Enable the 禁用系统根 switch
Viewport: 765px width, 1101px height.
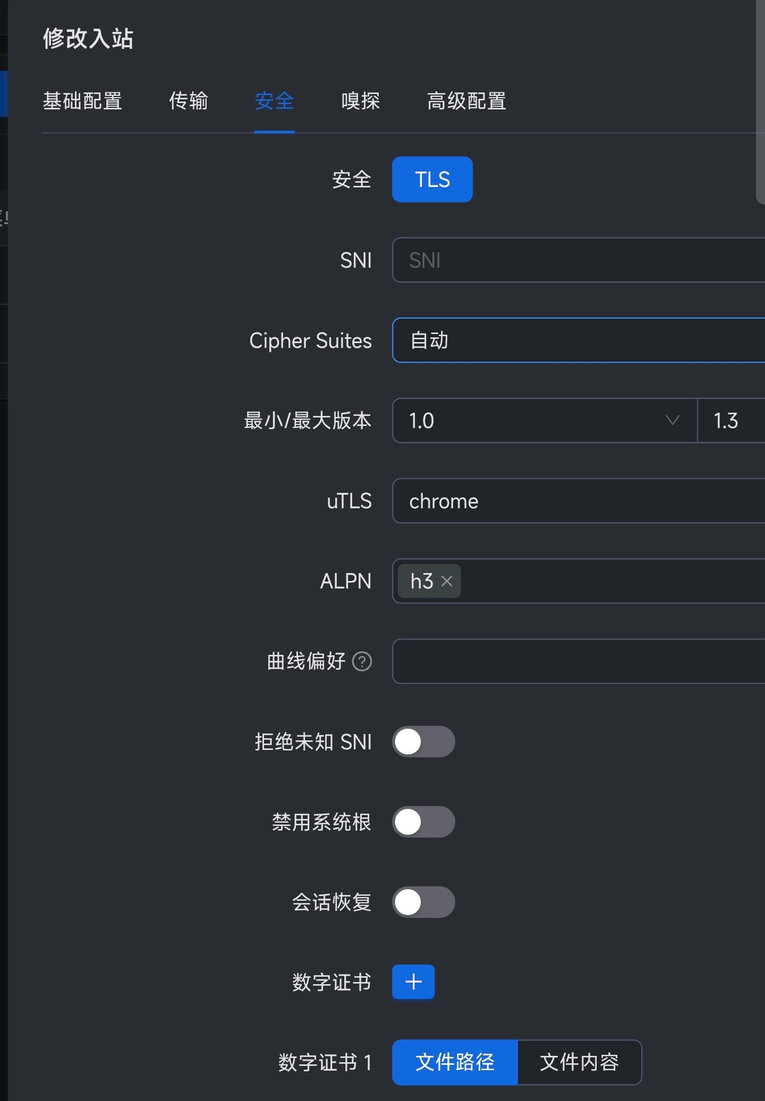[423, 822]
